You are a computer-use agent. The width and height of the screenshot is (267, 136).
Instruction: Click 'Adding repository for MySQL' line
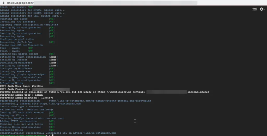pyautogui.click(x=33, y=10)
